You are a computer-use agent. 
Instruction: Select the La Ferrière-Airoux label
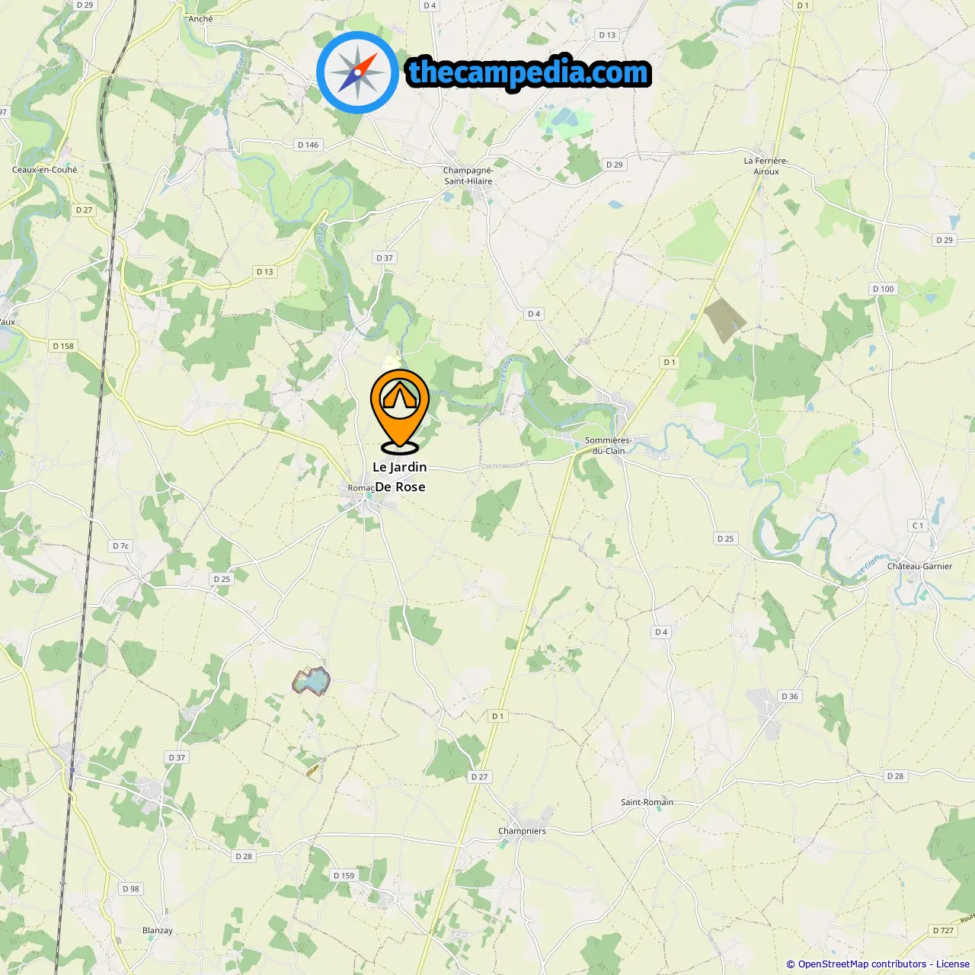tap(766, 166)
